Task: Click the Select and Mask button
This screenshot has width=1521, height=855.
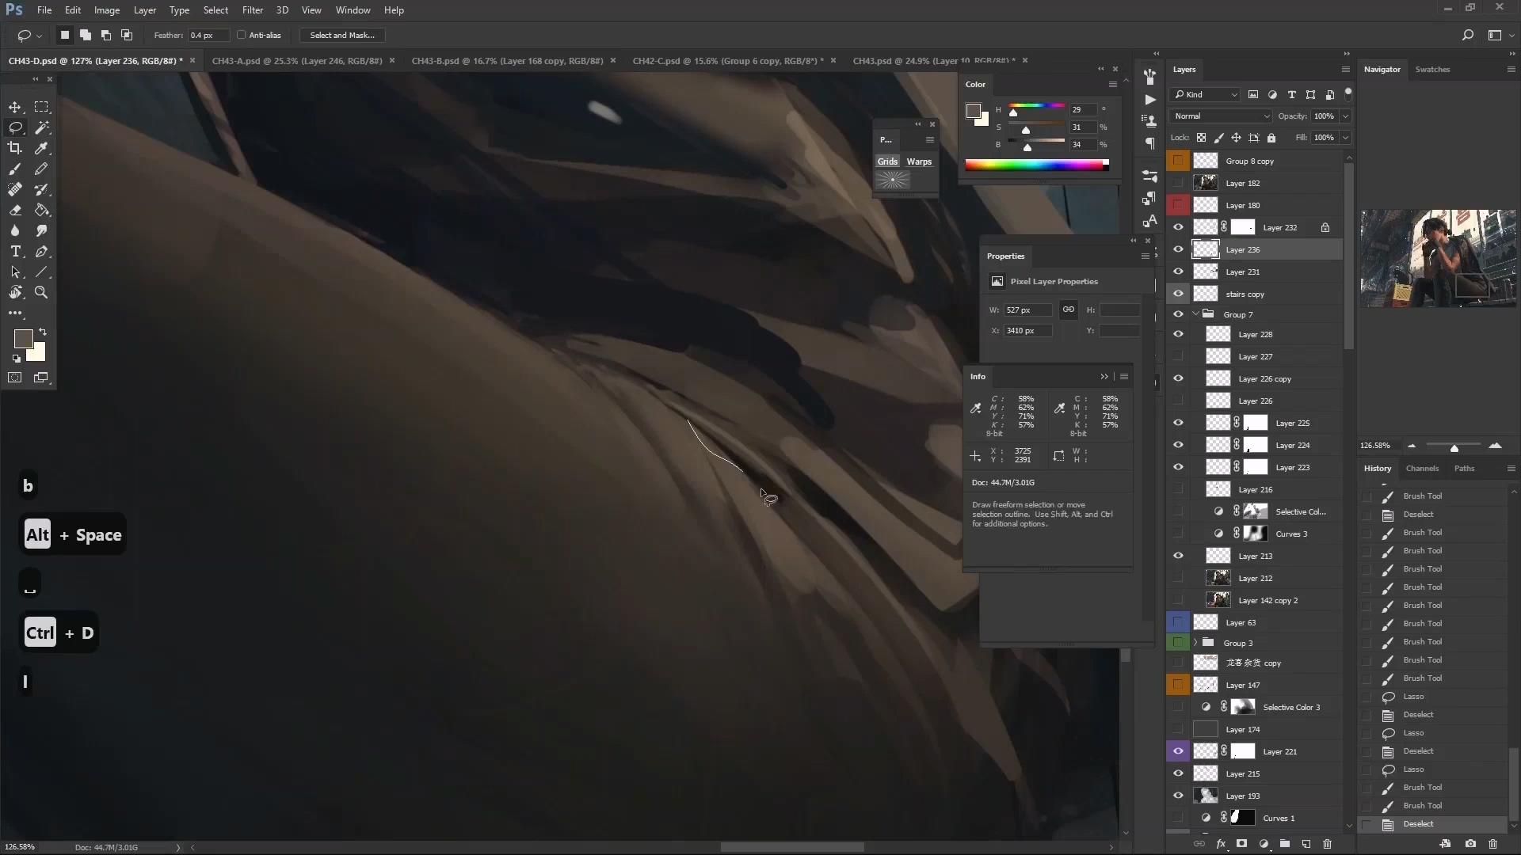Action: pos(342,35)
